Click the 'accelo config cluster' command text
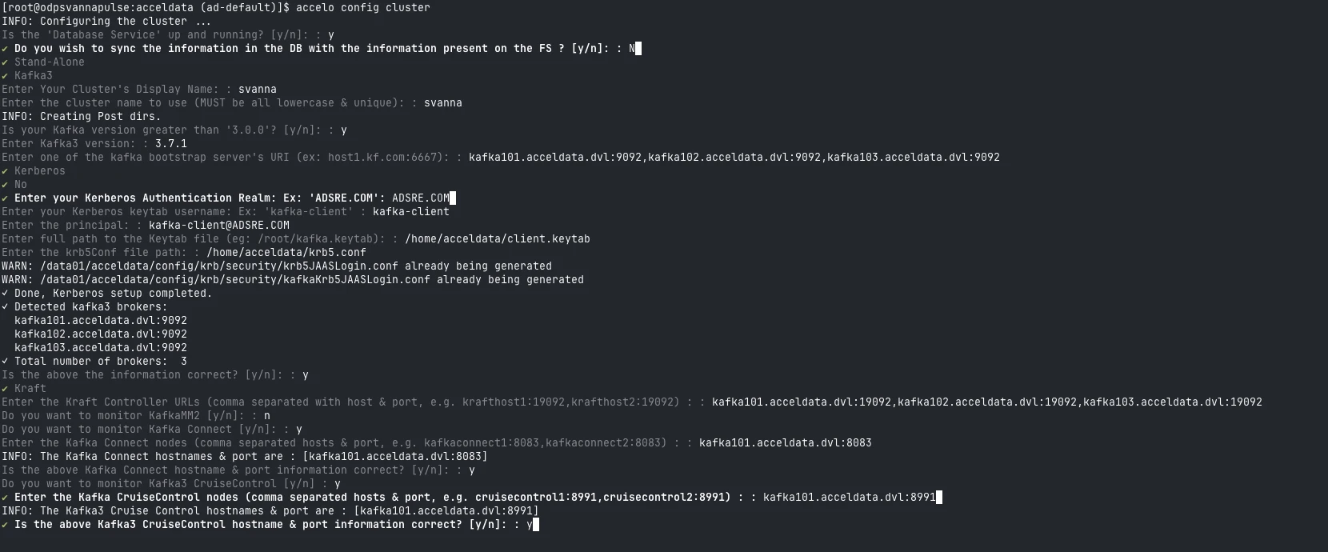The width and height of the screenshot is (1328, 552). coord(362,7)
